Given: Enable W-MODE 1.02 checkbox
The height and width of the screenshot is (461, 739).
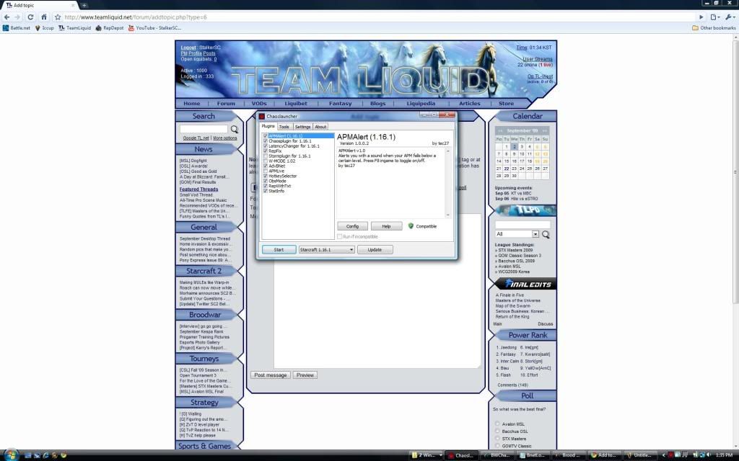Looking at the screenshot, I should (266, 161).
